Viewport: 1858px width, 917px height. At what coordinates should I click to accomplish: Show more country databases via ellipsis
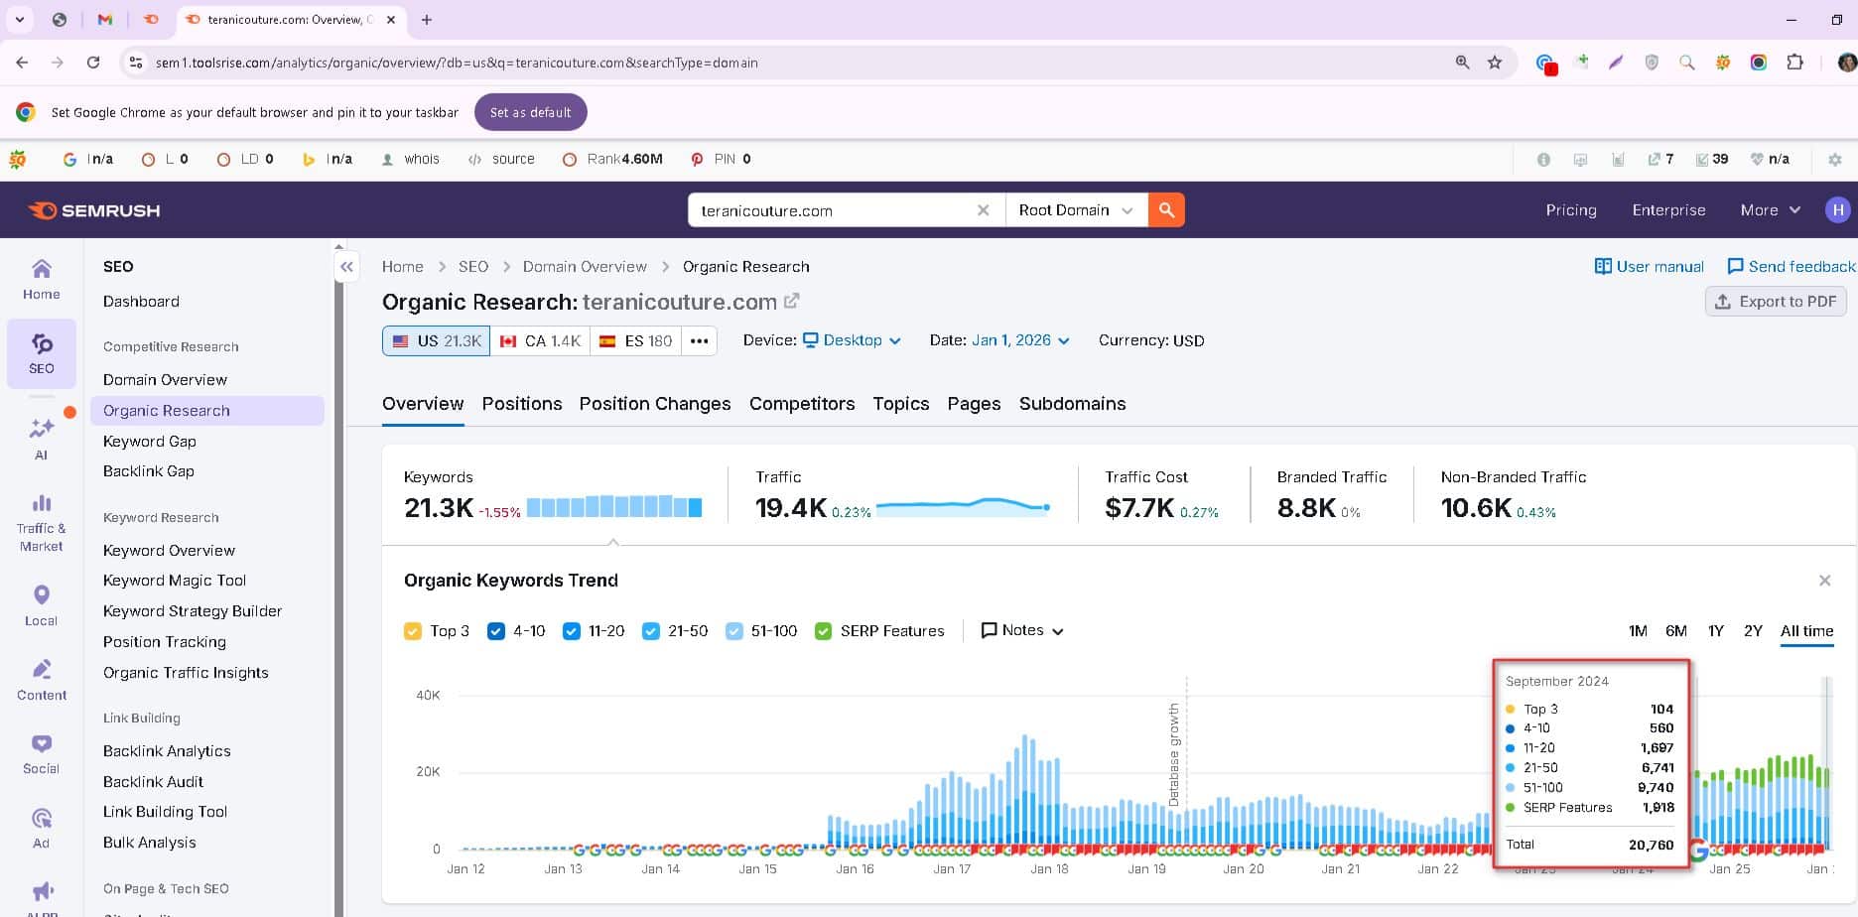click(699, 340)
